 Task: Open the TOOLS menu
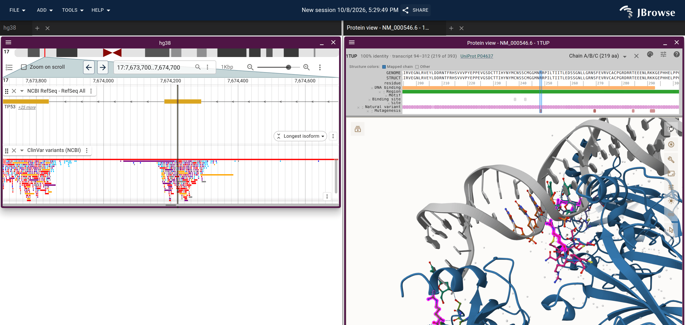point(73,10)
